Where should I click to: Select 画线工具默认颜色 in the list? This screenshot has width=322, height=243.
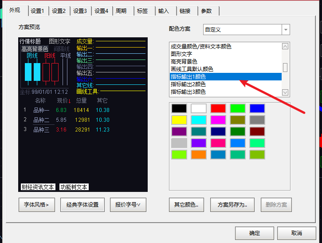(x=225, y=69)
